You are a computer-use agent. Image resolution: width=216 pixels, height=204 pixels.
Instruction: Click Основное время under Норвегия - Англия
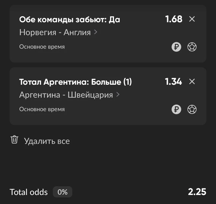point(42,47)
